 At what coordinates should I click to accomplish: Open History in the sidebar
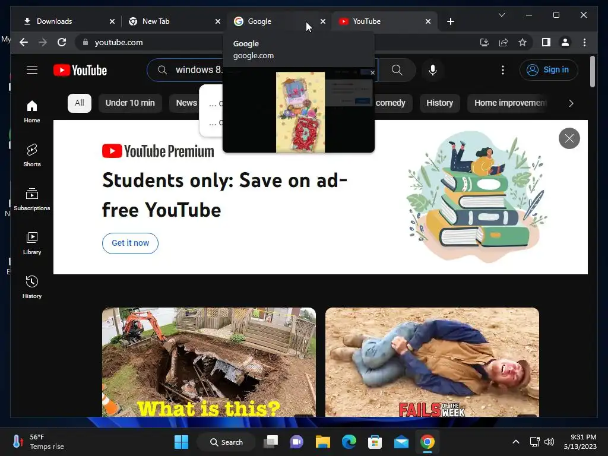(x=32, y=287)
